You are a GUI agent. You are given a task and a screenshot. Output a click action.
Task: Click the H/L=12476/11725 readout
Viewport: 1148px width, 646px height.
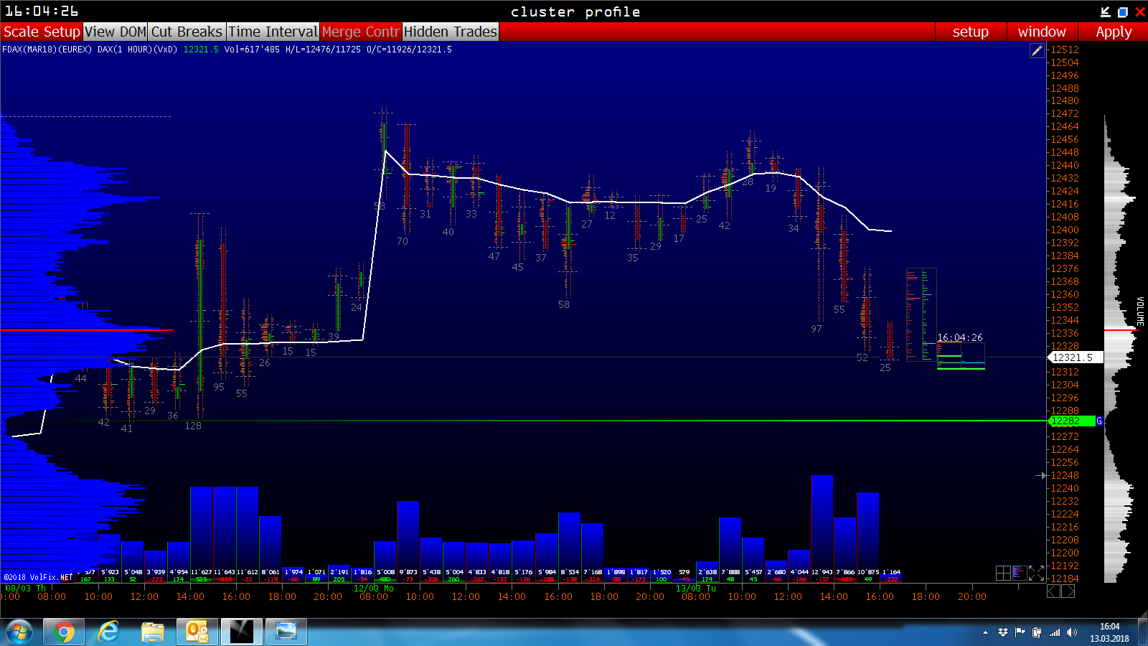323,50
